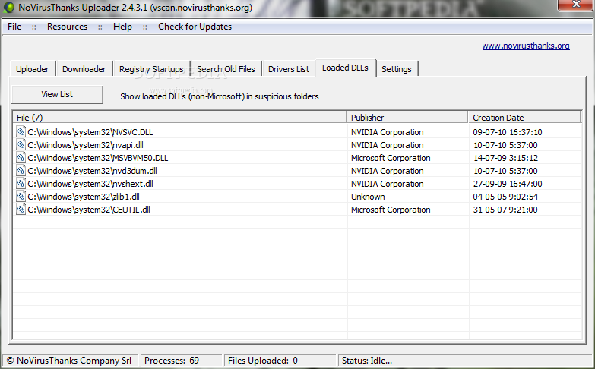
Task: Click the file icon beside NVSVC.DLL
Action: (x=21, y=132)
